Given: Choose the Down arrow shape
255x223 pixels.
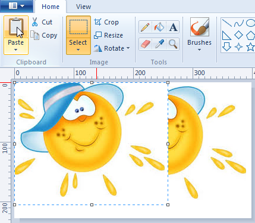Looking at the screenshot, I should point(226,47).
